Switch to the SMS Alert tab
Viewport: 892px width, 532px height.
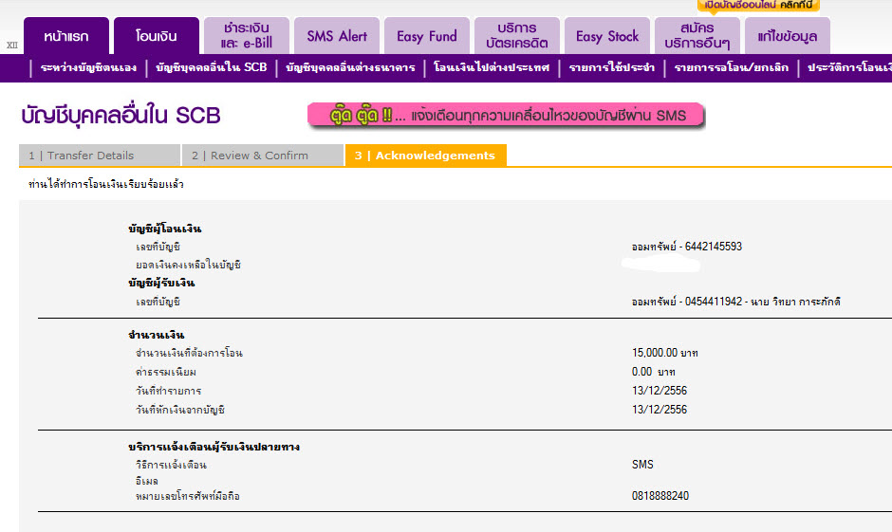click(x=337, y=36)
